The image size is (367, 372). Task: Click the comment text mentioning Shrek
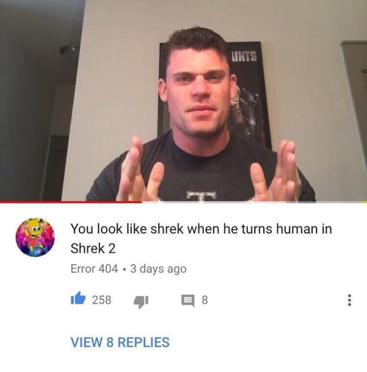[x=201, y=238]
